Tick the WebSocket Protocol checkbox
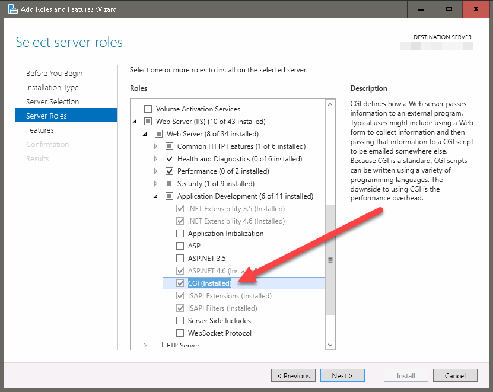This screenshot has height=392, width=493. tap(180, 333)
